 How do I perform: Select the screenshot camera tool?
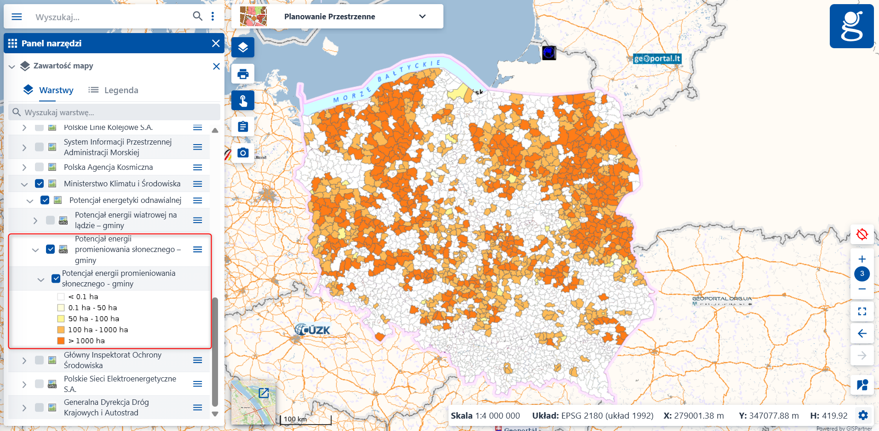point(243,153)
